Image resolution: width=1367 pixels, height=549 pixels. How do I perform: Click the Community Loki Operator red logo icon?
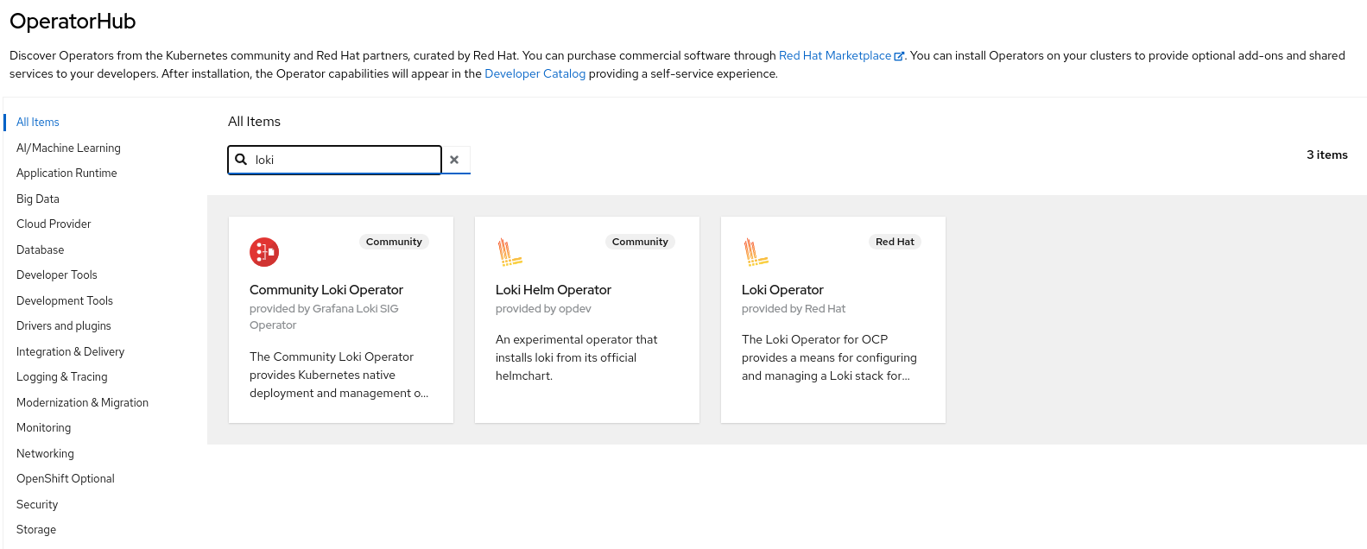264,252
